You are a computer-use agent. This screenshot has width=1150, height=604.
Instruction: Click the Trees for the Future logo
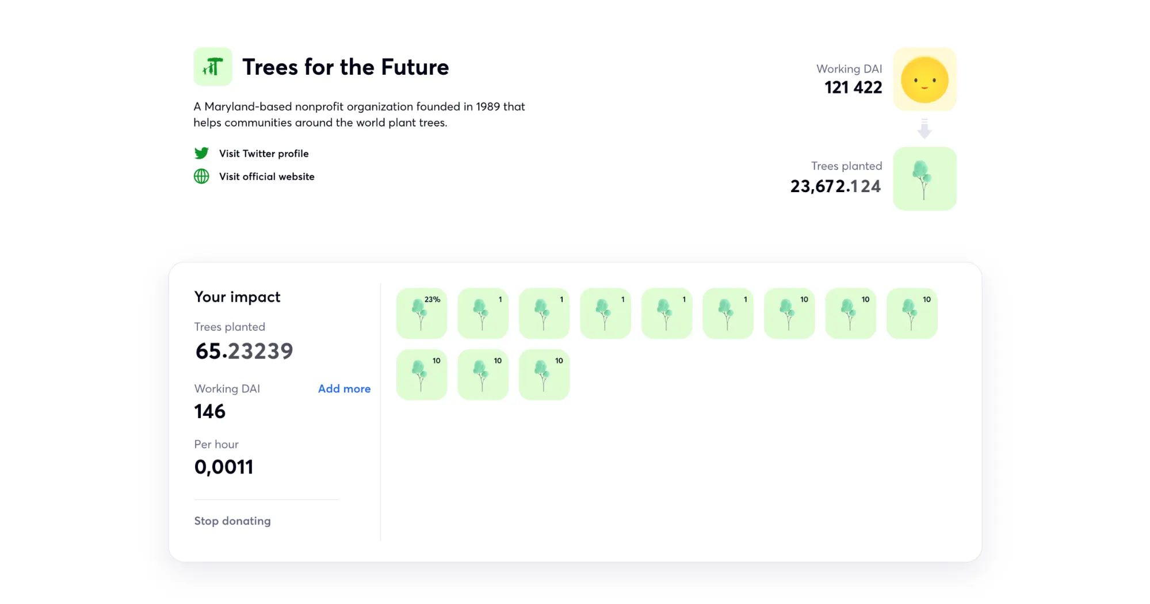[213, 67]
